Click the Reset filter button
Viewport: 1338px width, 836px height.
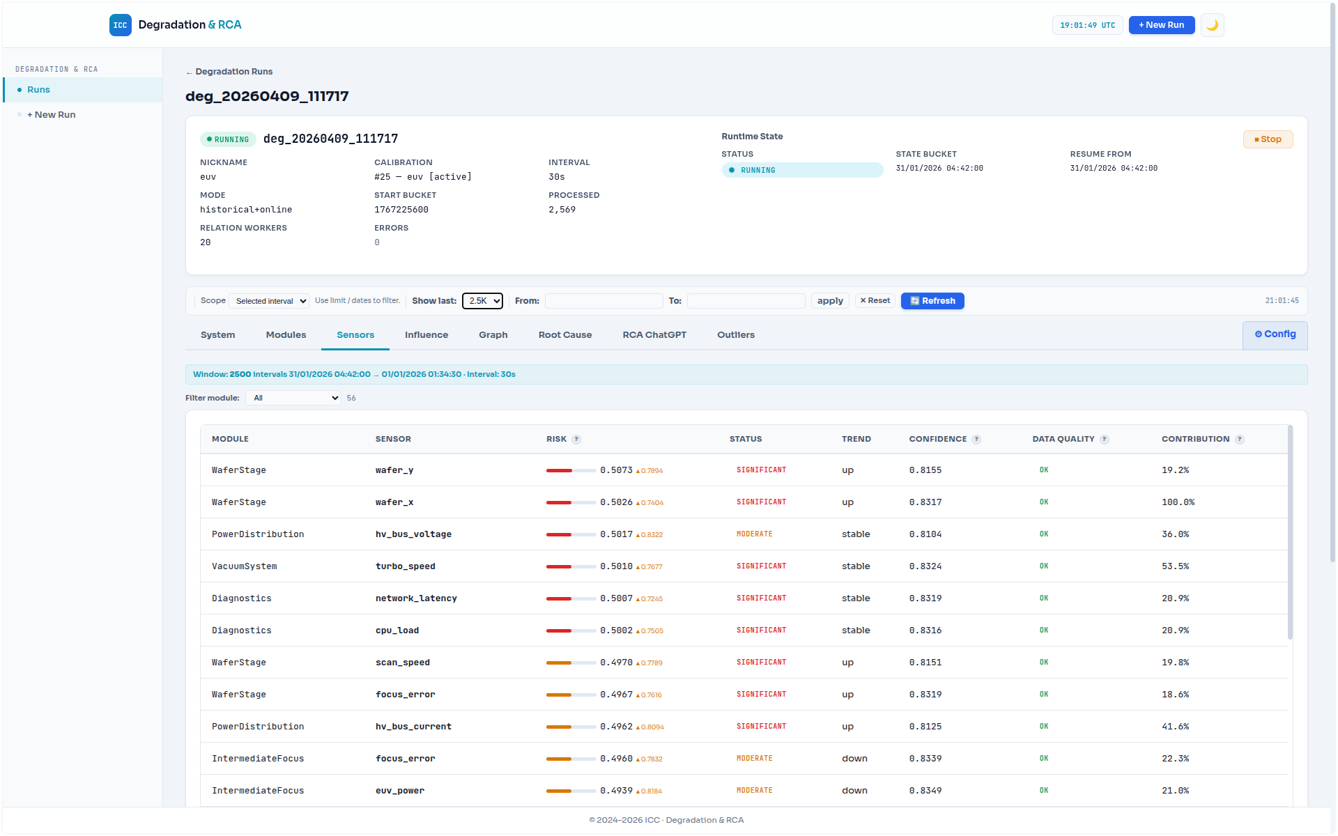coord(875,301)
